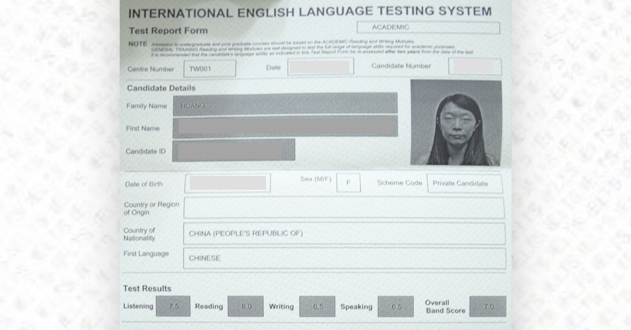Click the "Test Report Form" subtitle
This screenshot has height=330, width=631.
pyautogui.click(x=168, y=30)
